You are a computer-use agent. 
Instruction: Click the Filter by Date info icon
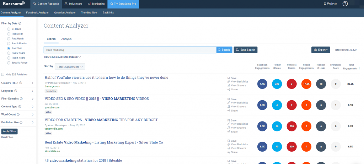20,23
